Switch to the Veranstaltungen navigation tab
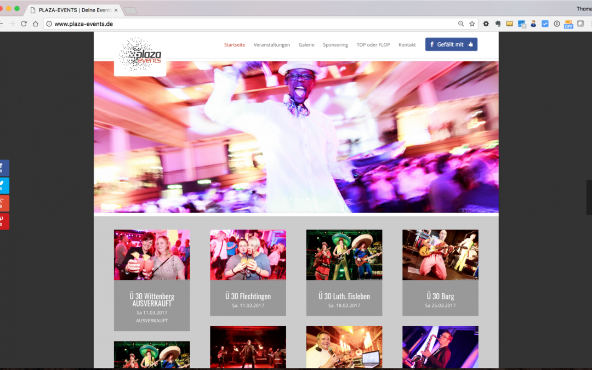This screenshot has height=370, width=592. click(x=271, y=44)
